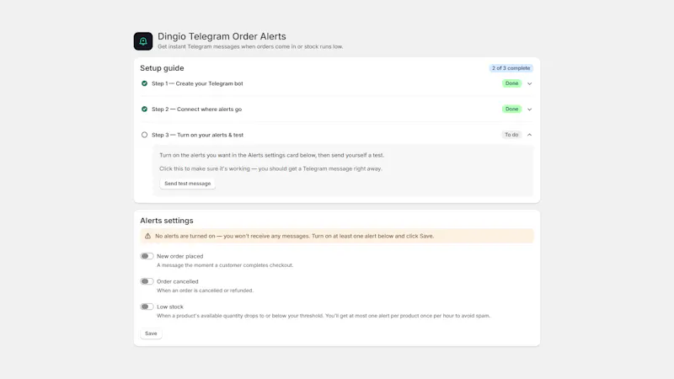Click the 'Order cancelled' label
Screen dimensions: 674x379
pos(178,281)
